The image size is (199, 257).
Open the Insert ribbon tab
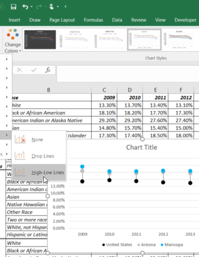[x=14, y=20]
